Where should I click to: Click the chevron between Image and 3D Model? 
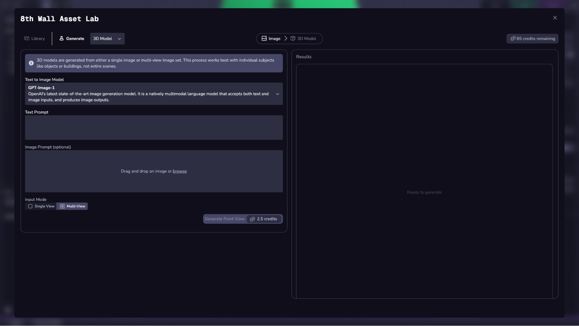[x=286, y=39]
